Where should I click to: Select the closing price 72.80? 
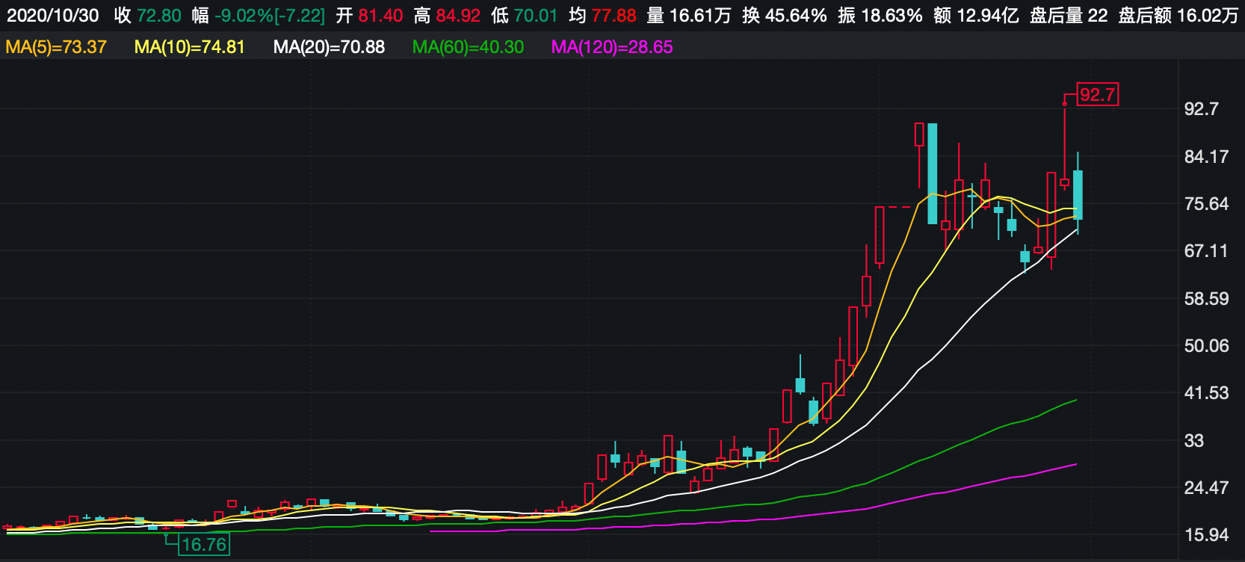(x=159, y=16)
